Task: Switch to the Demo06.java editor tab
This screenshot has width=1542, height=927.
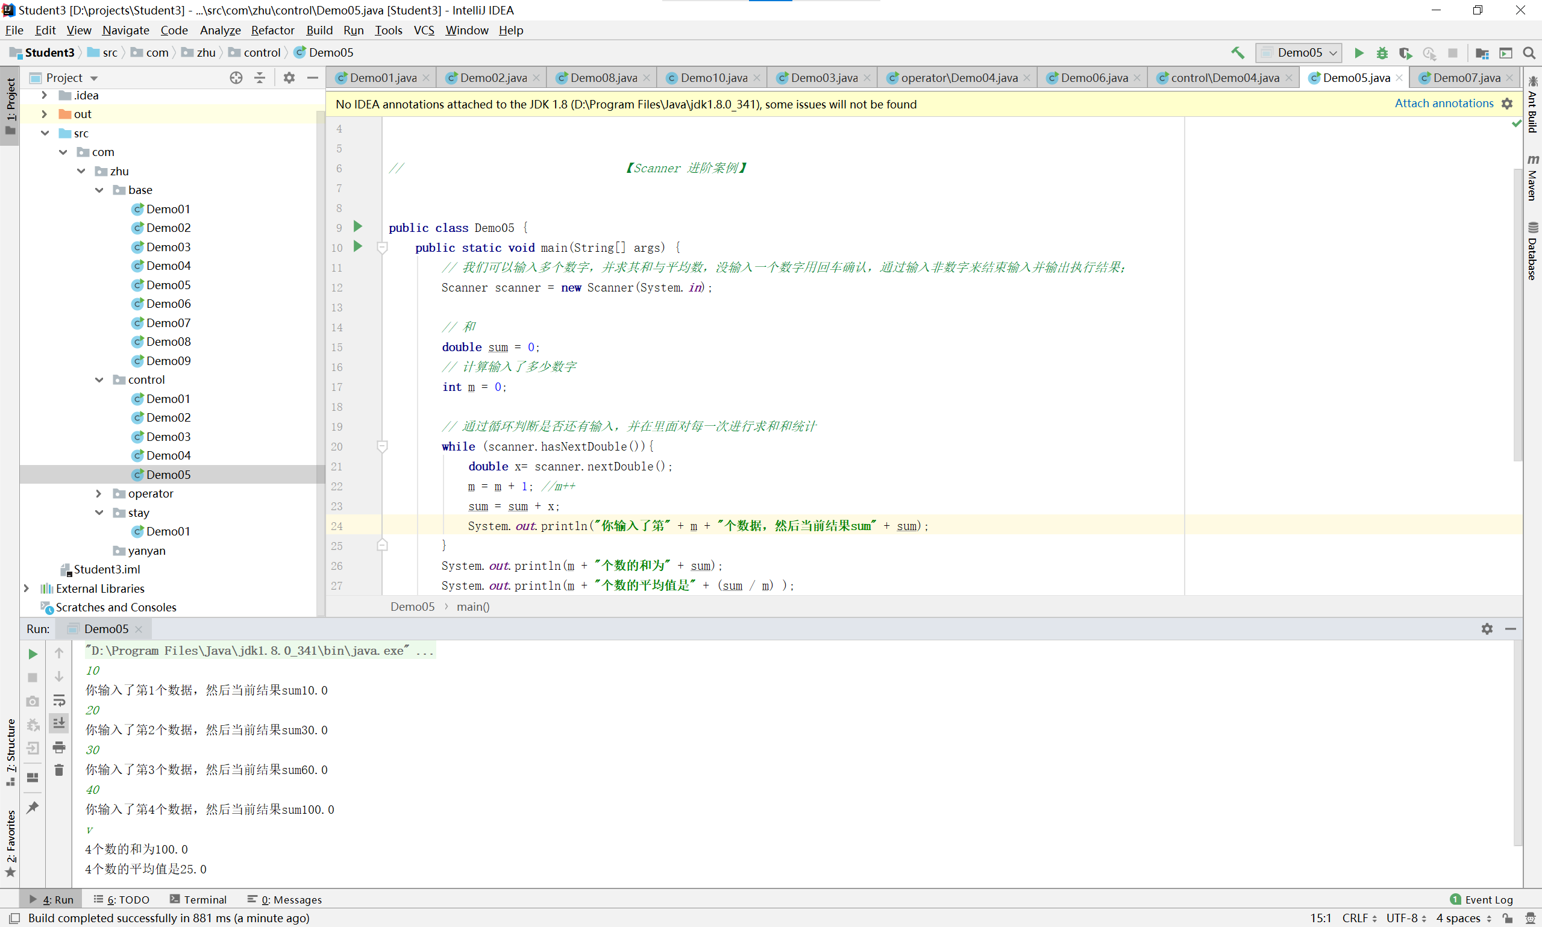Action: coord(1094,78)
